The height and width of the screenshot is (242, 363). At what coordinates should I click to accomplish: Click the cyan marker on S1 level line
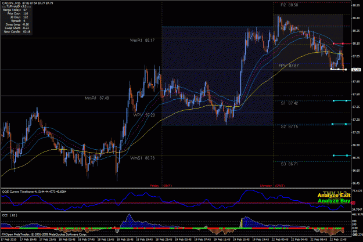[x=340, y=100]
